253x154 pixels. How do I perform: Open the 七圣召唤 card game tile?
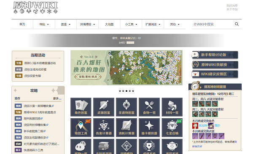pos(172,127)
